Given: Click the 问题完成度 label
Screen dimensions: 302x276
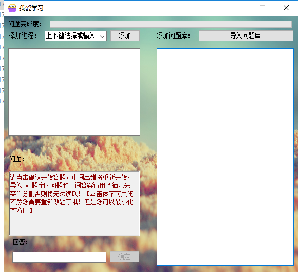Looking at the screenshot, I should (25, 24).
